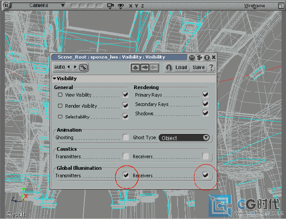Click the revert icon beside Load

pos(169,67)
